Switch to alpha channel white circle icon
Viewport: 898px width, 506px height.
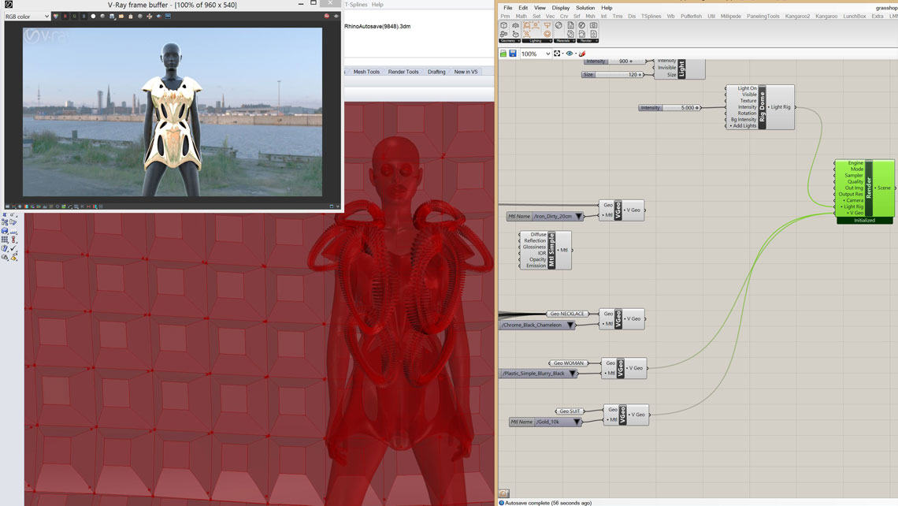click(x=94, y=16)
